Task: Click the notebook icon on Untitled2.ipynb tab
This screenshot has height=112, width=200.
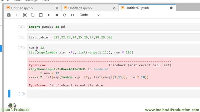Action: tap(122, 8)
